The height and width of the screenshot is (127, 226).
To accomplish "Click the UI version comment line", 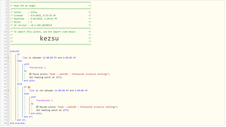I will 50,25.
